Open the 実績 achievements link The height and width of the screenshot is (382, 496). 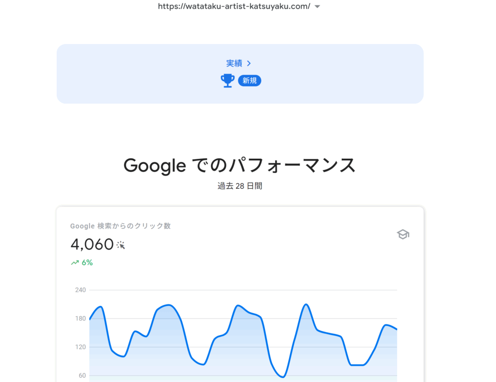pyautogui.click(x=234, y=63)
